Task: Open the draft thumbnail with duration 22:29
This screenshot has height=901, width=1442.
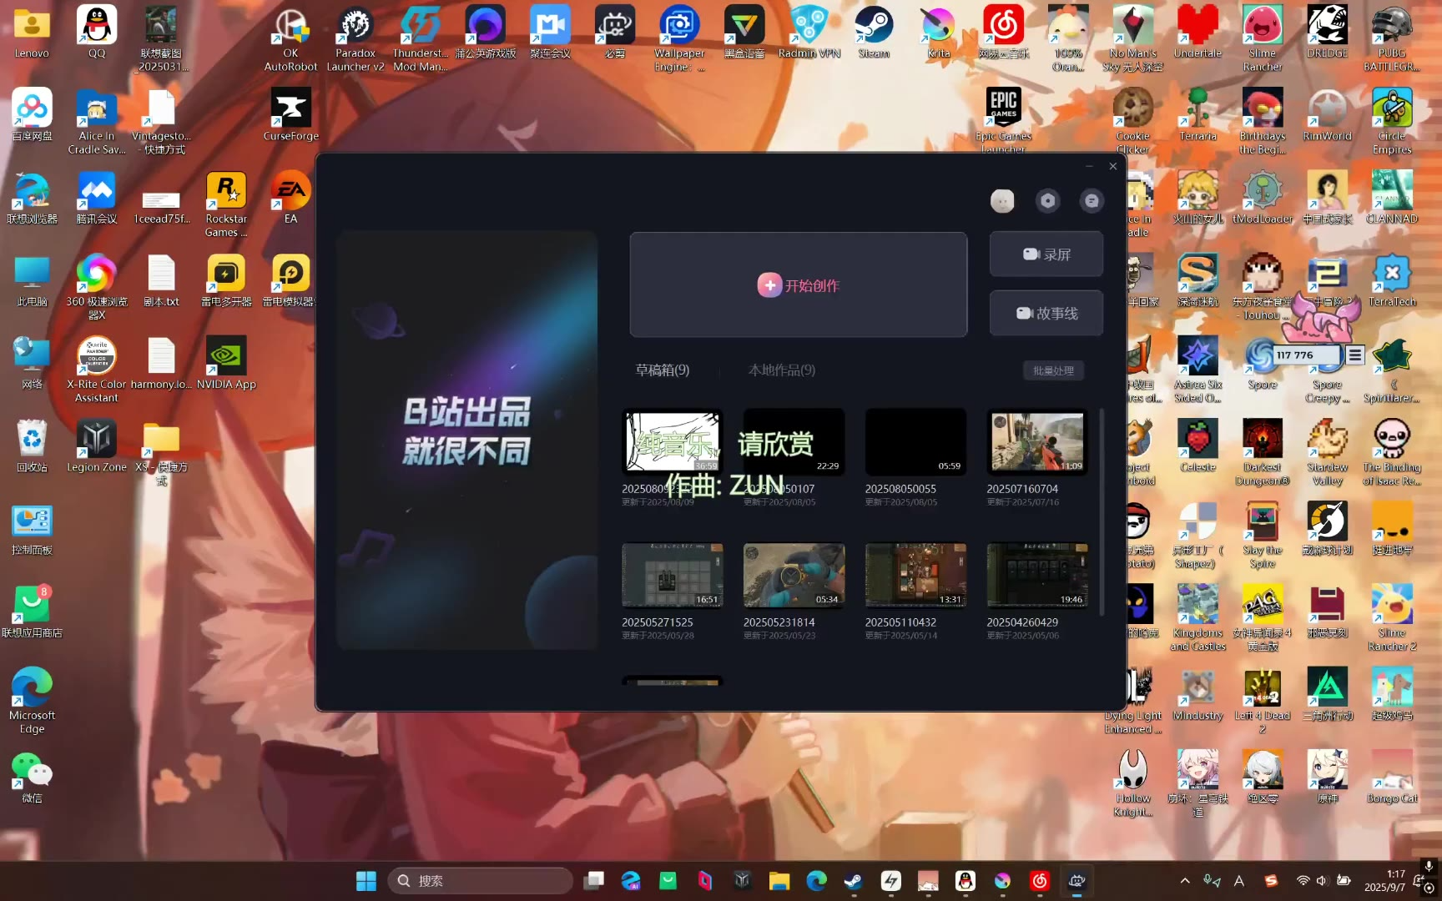Action: (794, 442)
